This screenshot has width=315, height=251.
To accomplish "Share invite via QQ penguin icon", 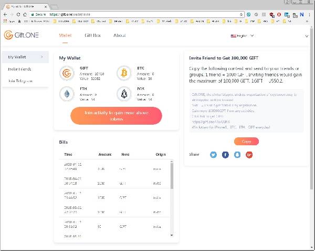I will pos(237,155).
